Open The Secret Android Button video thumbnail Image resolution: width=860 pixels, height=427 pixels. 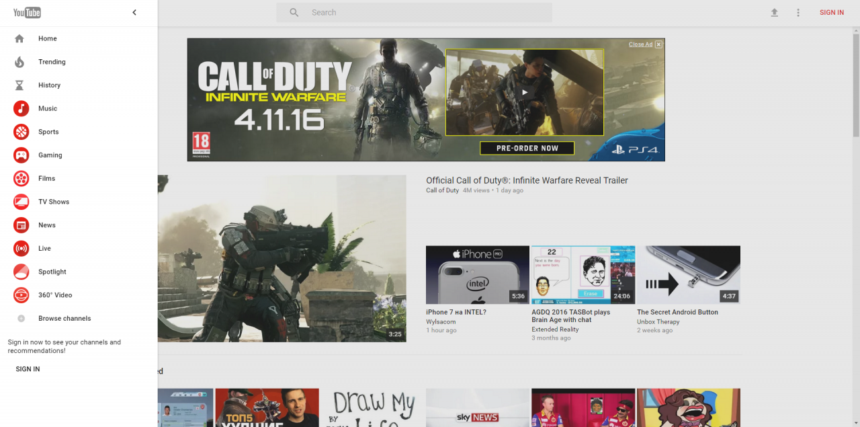(688, 275)
